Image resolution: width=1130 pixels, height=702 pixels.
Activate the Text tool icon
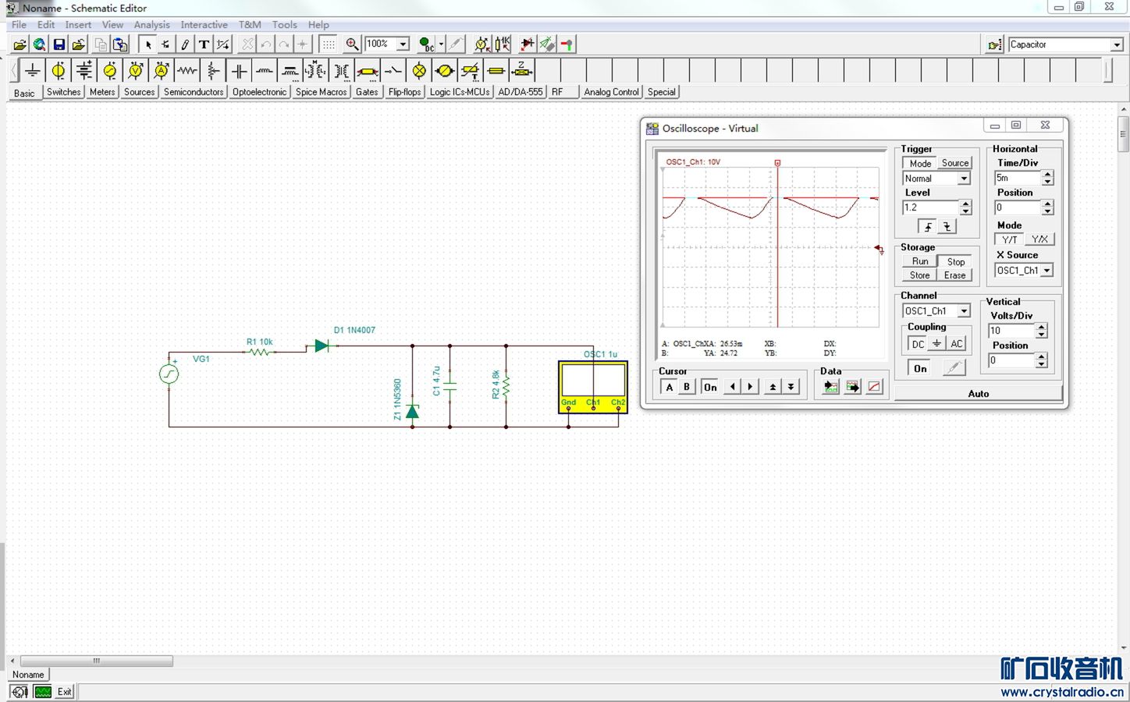pyautogui.click(x=204, y=44)
